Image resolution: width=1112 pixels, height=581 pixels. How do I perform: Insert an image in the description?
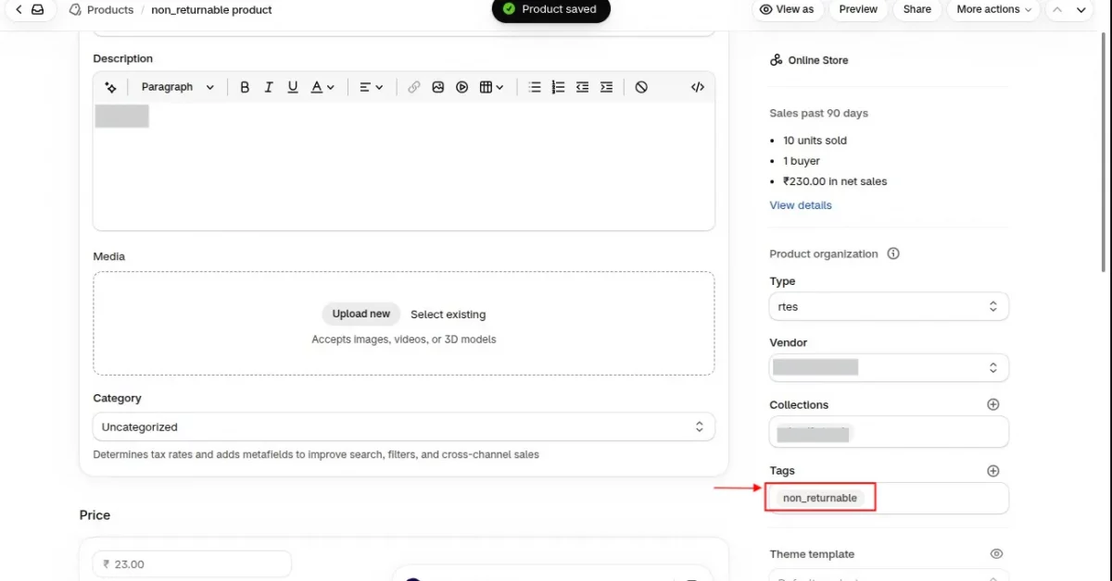click(437, 87)
